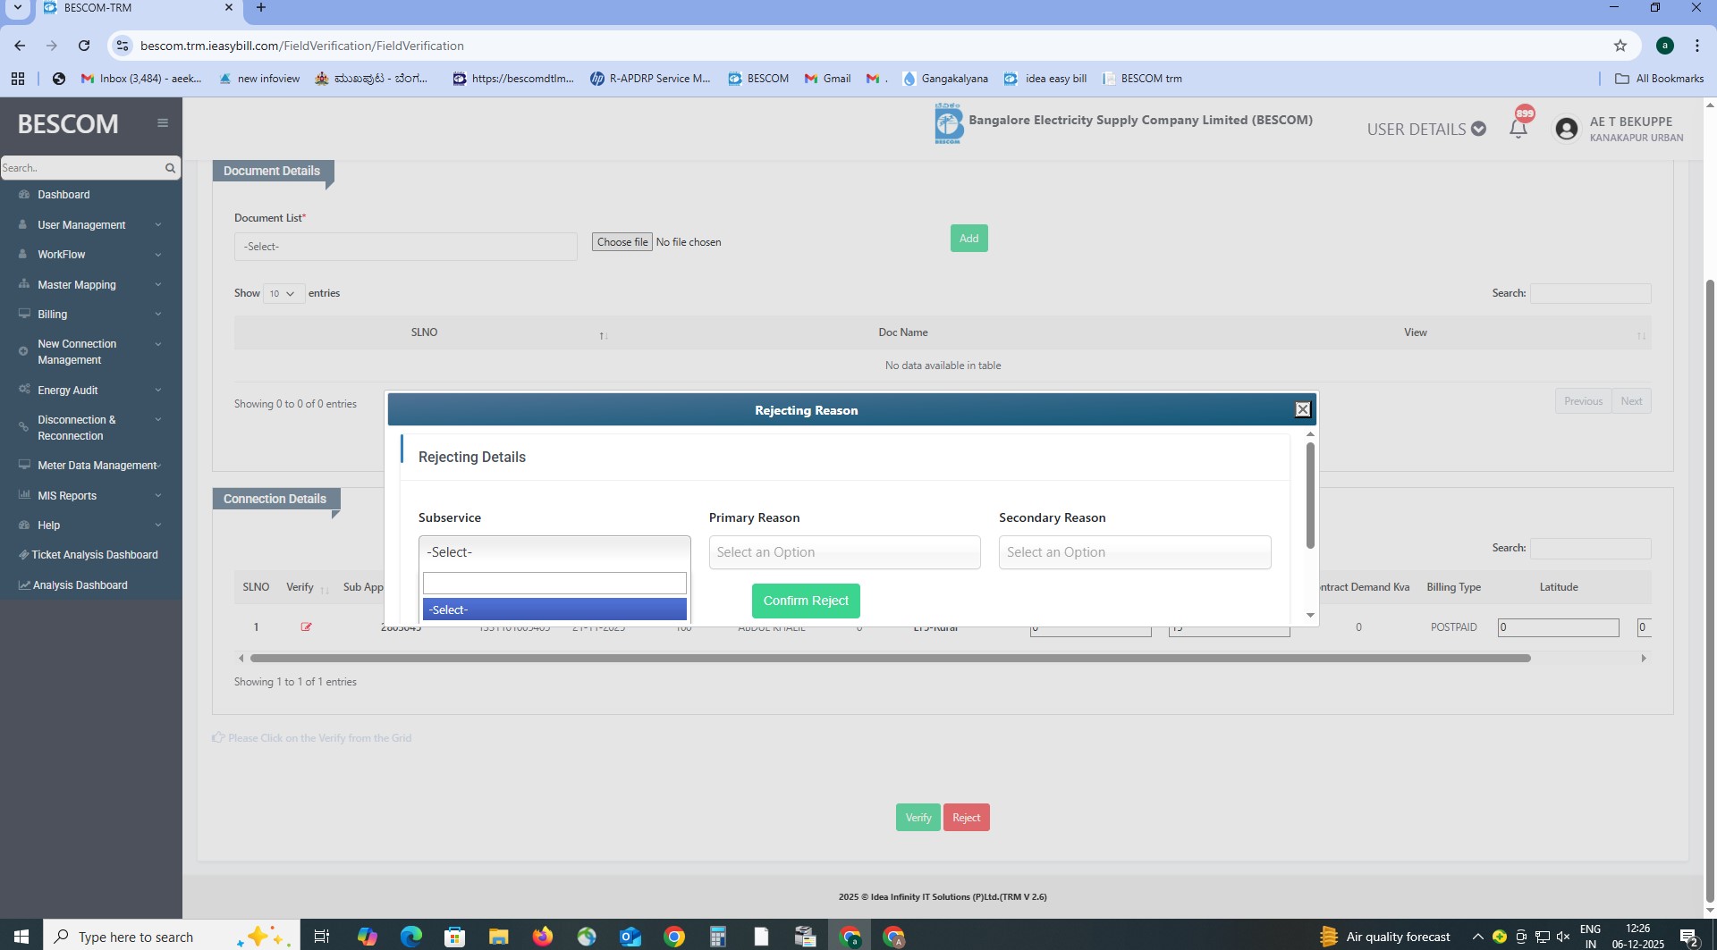The height and width of the screenshot is (950, 1717).
Task: Go back to the previous page
Action: [20, 46]
